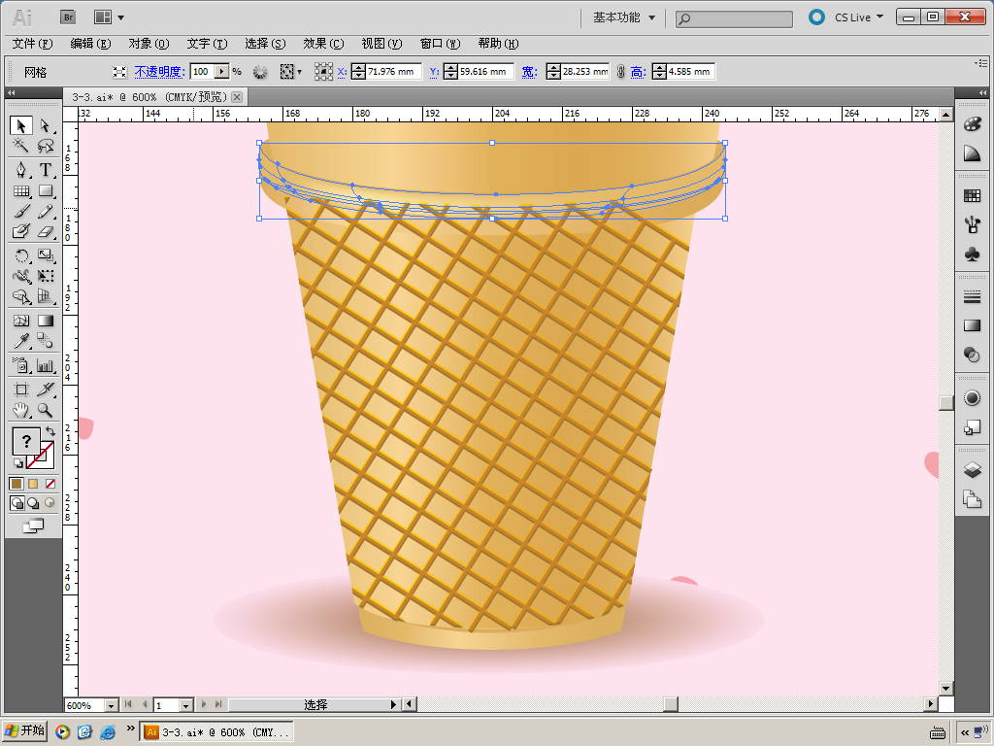
Task: Toggle constrain width and height proportions link
Action: (620, 72)
